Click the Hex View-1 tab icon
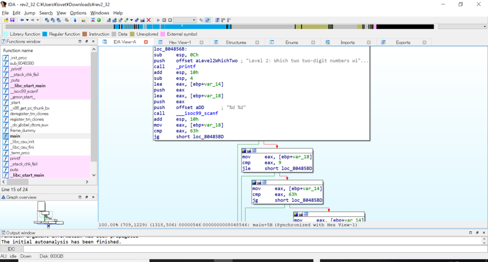488x262 pixels. pyautogui.click(x=160, y=42)
